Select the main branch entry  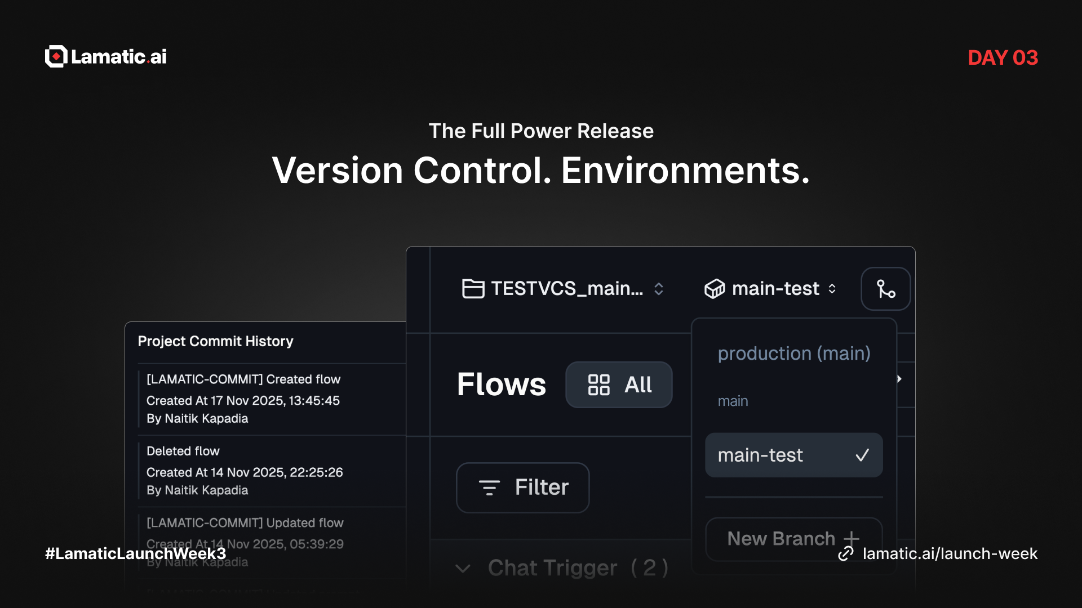pyautogui.click(x=733, y=401)
